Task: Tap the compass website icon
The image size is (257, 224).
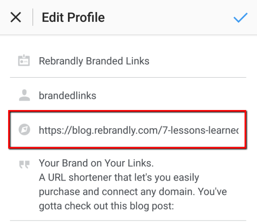Action: point(24,129)
